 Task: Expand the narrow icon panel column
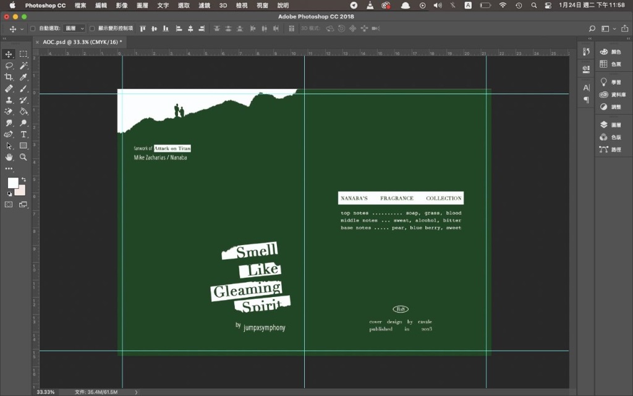590,39
